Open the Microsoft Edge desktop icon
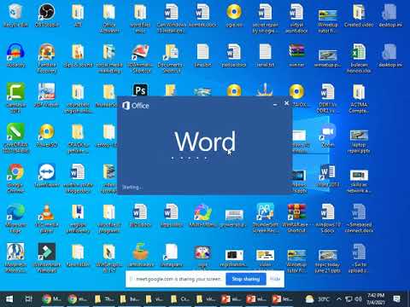The height and width of the screenshot is (307, 410). tap(15, 218)
